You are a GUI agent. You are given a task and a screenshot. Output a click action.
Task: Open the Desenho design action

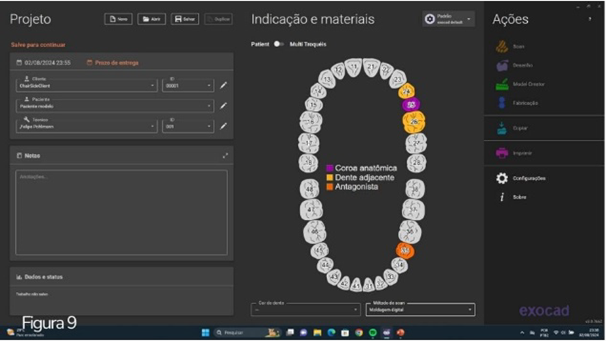[501, 66]
